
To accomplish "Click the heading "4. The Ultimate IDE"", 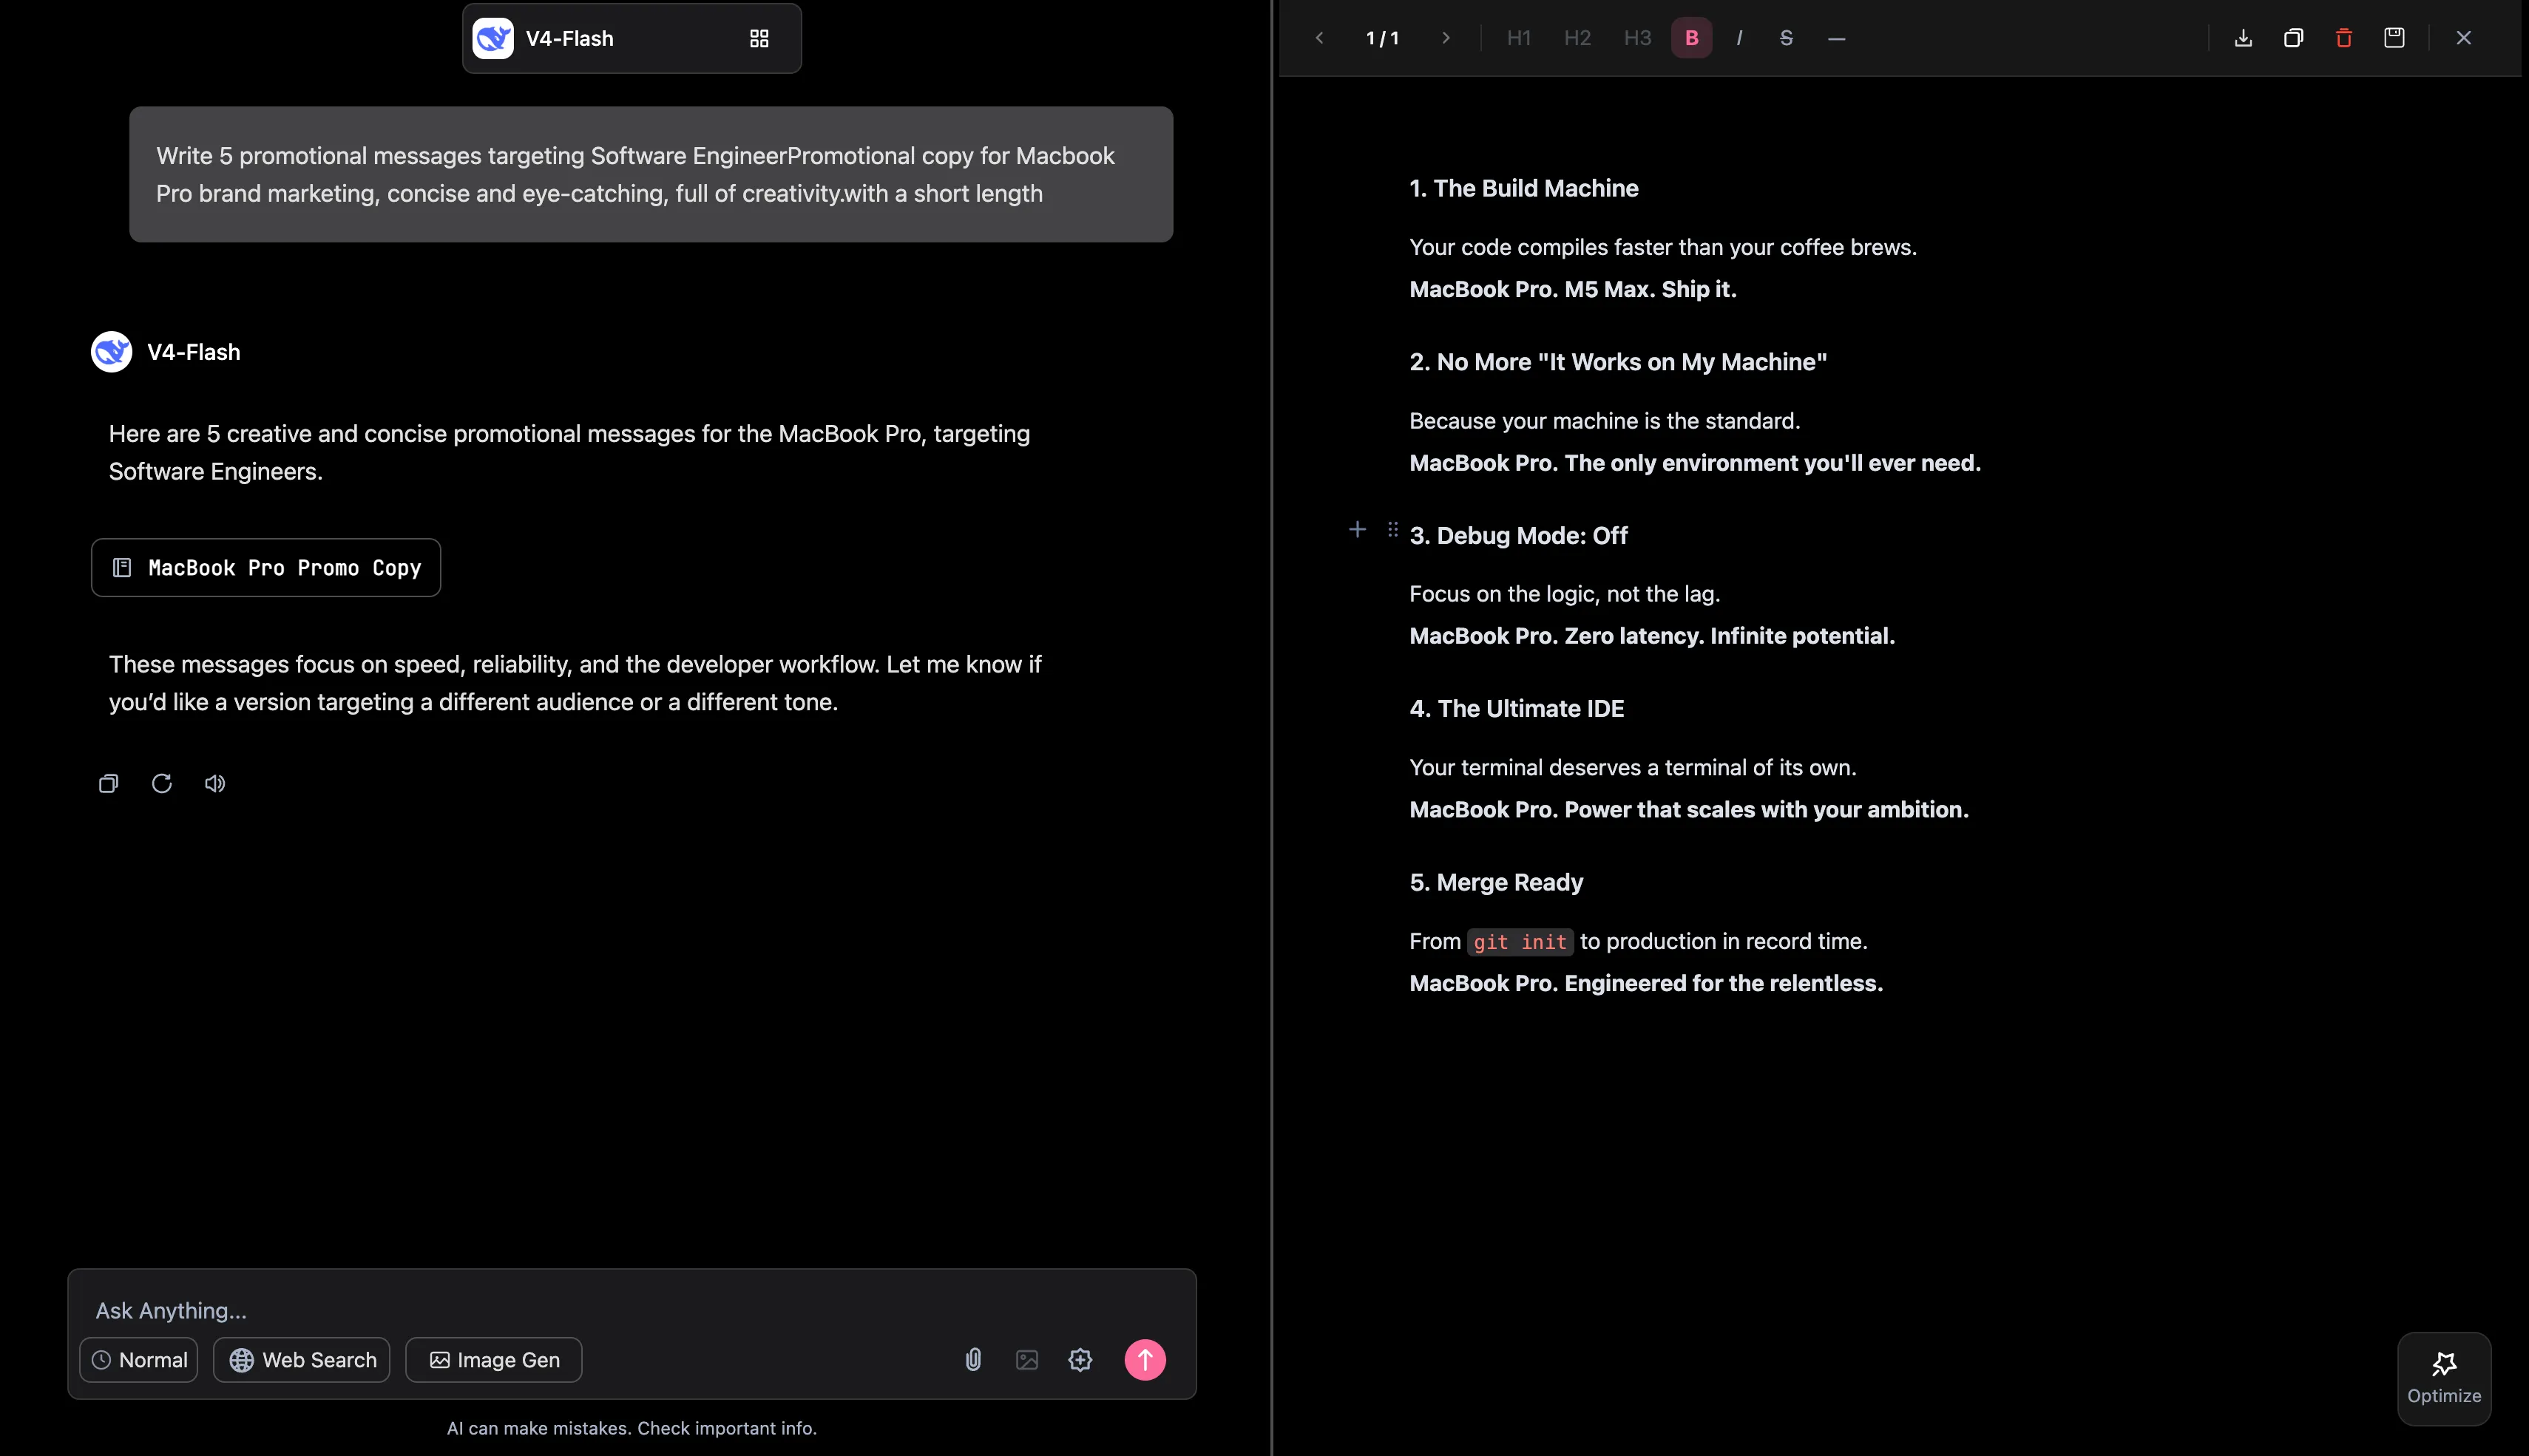I will 1517,708.
